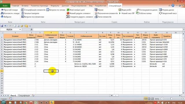Viewport: 185px width, 104px height.
Task: Click the Undo arrow icon
Action: [x=5, y=26]
